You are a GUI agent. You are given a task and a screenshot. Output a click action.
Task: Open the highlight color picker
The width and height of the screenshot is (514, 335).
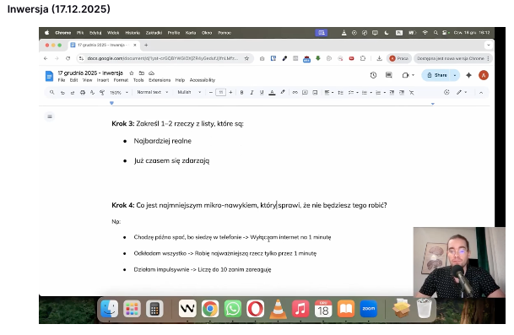283,93
